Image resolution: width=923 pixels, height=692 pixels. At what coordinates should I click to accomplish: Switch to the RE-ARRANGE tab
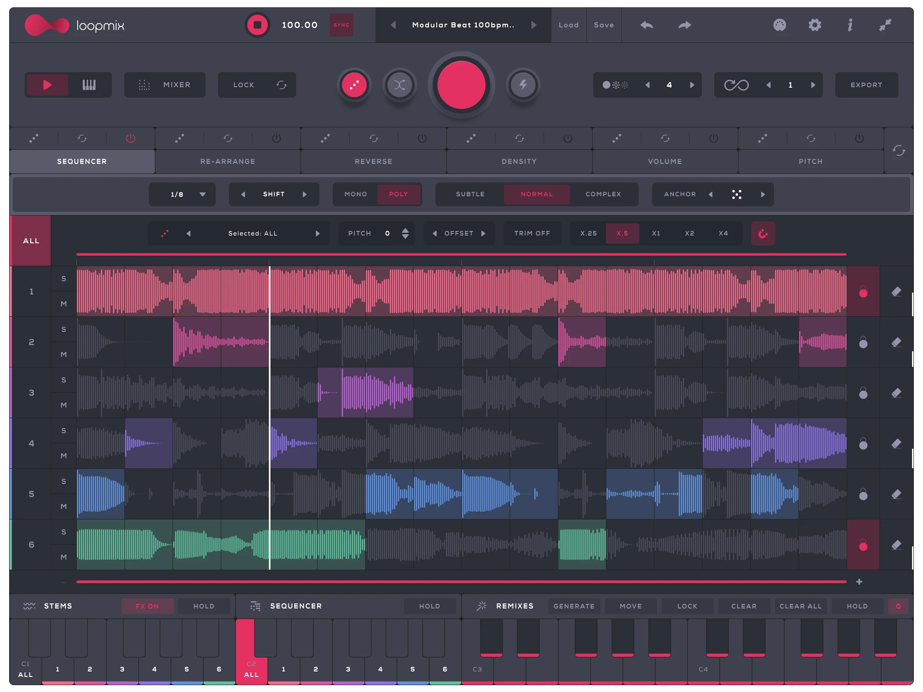pos(228,162)
